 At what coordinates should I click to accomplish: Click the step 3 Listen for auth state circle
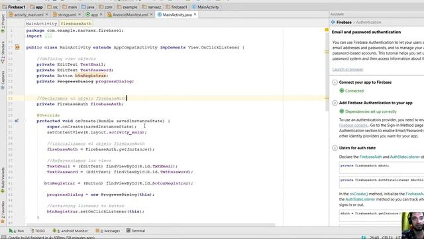pos(335,148)
